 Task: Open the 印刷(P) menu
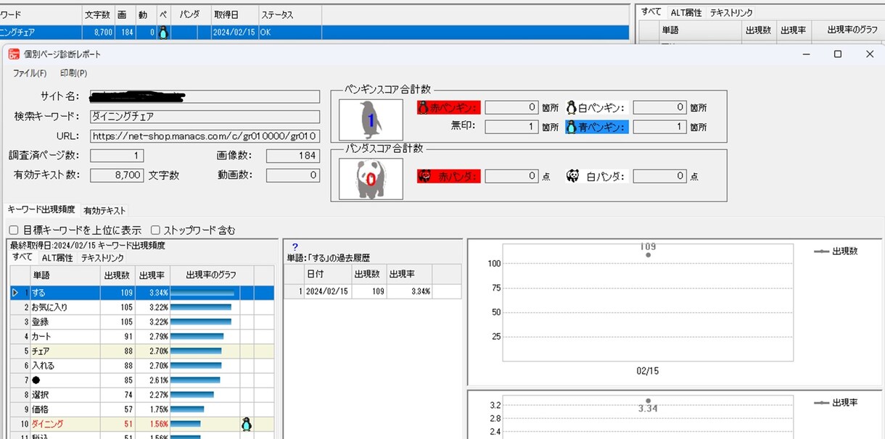tap(73, 73)
